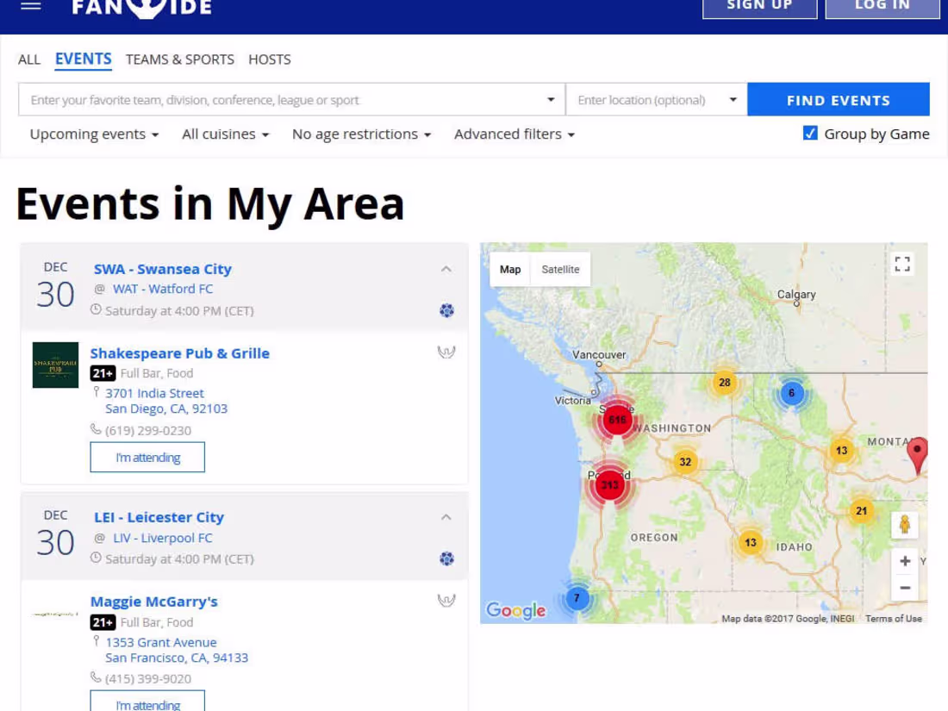The image size is (948, 711).
Task: Click the FIND EVENTS button
Action: coord(839,100)
